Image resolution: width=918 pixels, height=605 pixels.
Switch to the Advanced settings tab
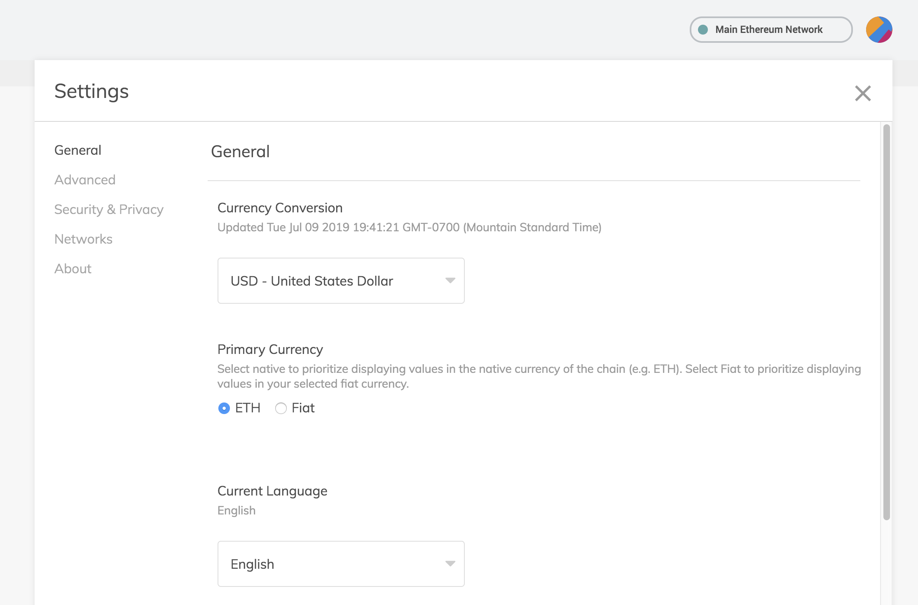point(85,180)
